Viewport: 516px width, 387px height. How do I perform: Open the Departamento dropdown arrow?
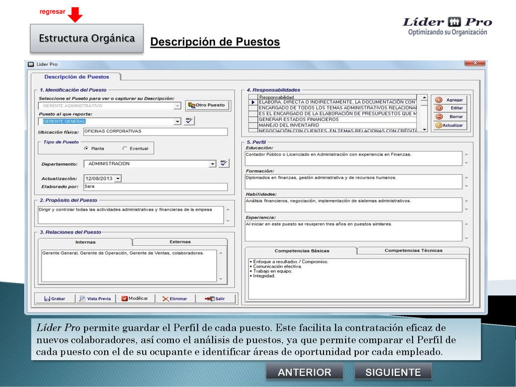(x=212, y=164)
